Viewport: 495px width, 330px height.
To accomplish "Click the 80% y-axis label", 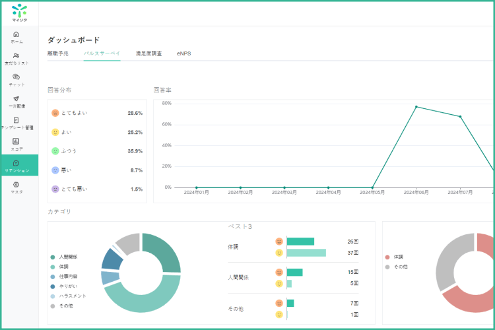I will coord(167,103).
